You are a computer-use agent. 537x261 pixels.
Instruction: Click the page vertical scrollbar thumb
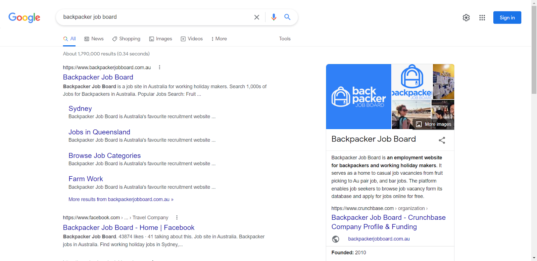pyautogui.click(x=534, y=50)
